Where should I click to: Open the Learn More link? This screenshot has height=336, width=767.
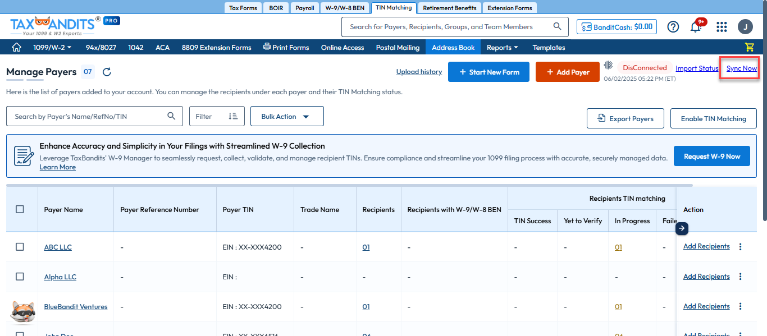pyautogui.click(x=57, y=167)
